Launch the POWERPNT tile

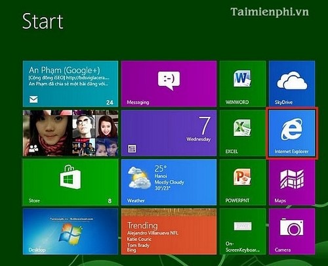pyautogui.click(x=243, y=183)
